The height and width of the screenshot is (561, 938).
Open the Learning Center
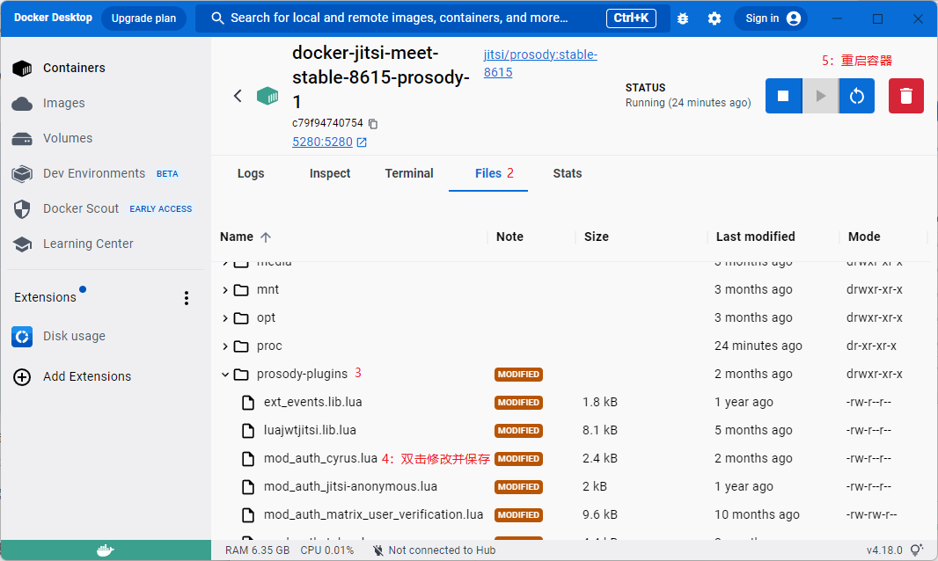tap(72, 244)
